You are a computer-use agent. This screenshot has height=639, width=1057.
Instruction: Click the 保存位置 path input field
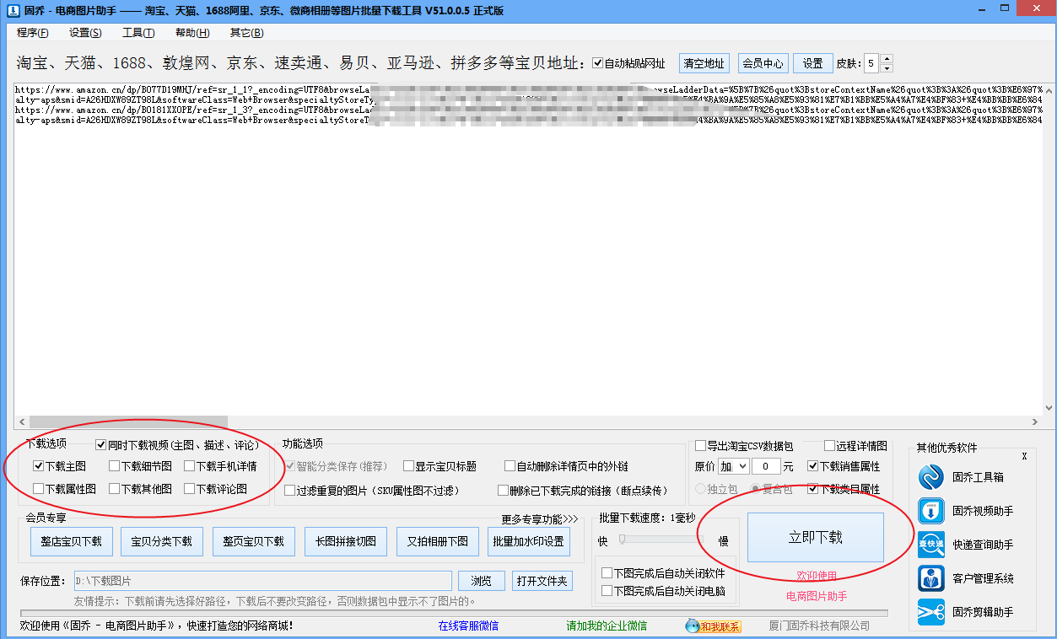coord(262,581)
